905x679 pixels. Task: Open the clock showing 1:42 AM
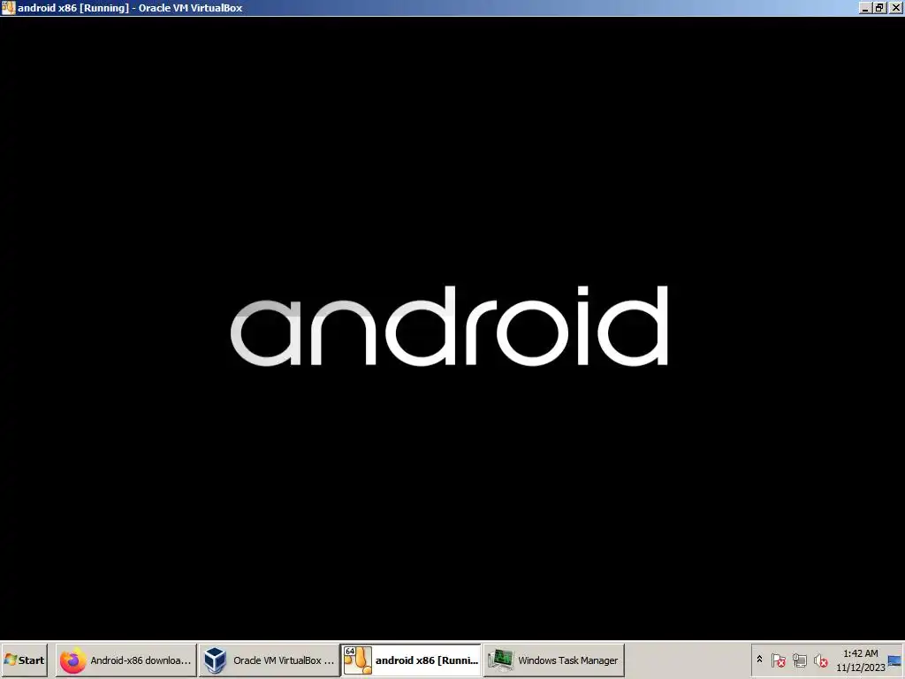(861, 660)
